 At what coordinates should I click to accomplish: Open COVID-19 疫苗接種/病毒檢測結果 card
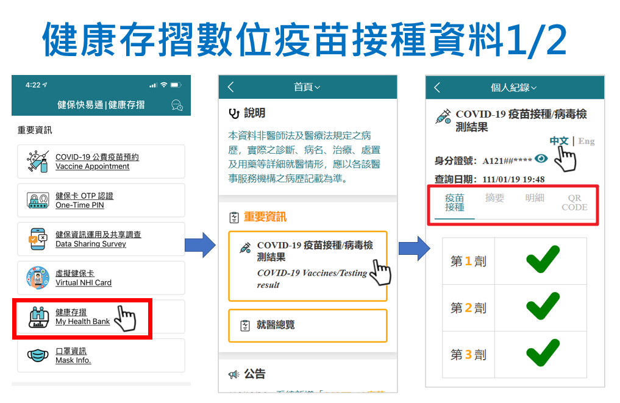tap(308, 266)
